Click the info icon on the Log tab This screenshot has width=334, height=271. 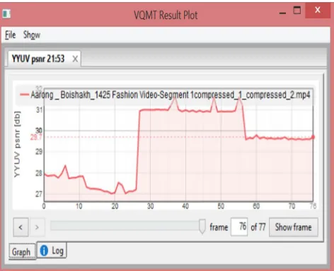[x=44, y=251]
